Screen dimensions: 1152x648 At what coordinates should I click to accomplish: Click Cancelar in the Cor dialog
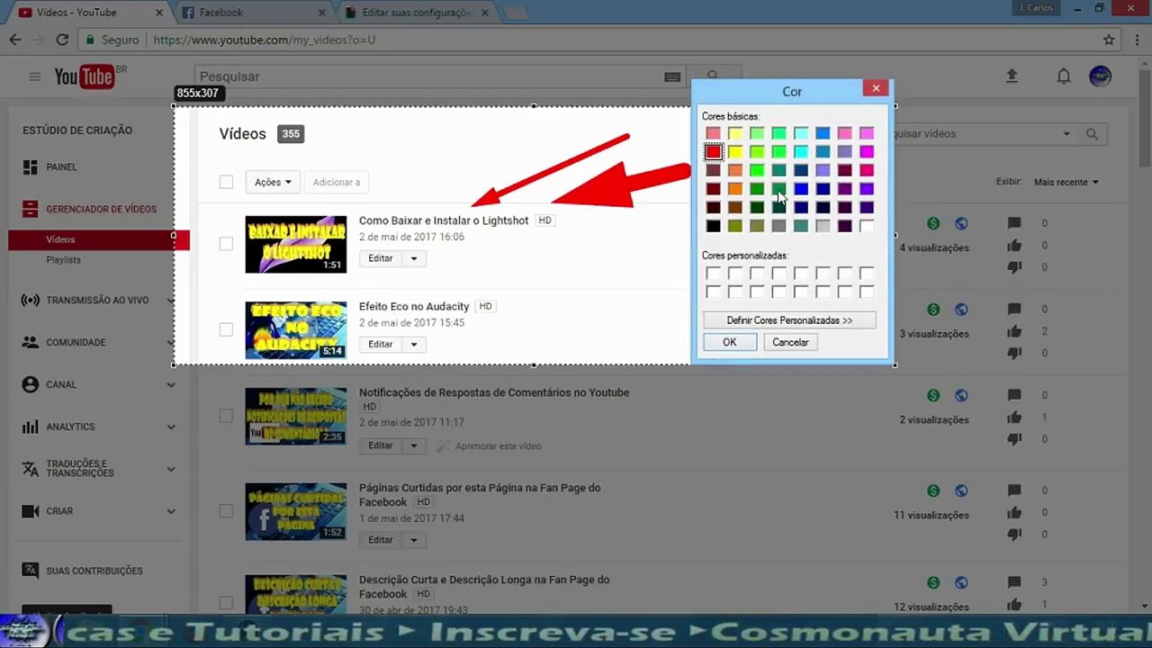(790, 342)
